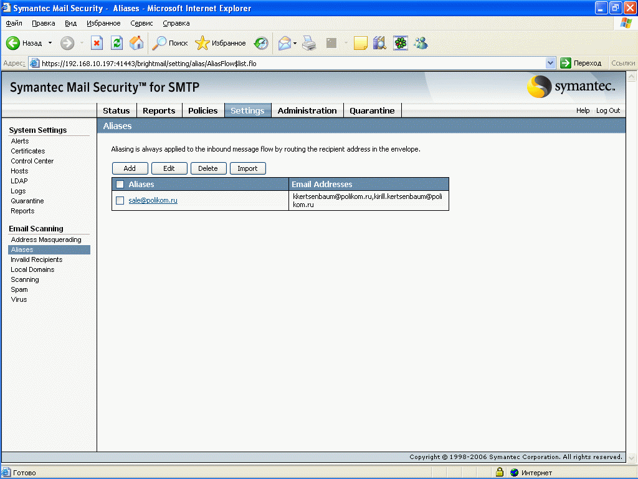638x479 pixels.
Task: Click the padlock security icon in status bar
Action: [500, 472]
